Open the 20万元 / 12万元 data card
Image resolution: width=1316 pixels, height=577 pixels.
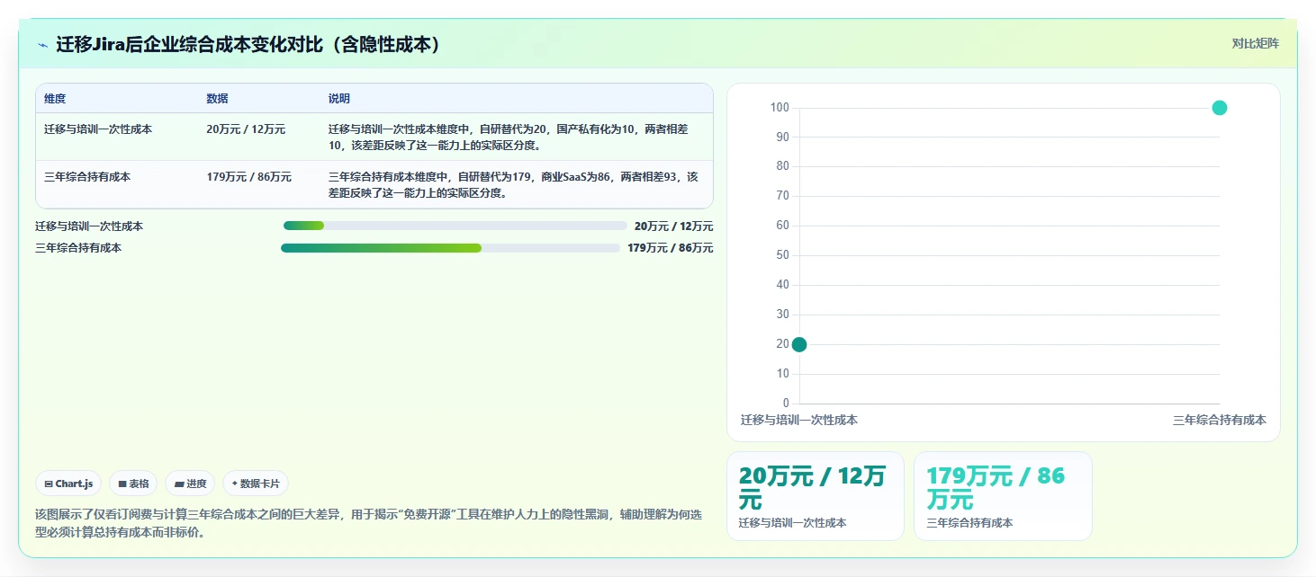tap(816, 496)
